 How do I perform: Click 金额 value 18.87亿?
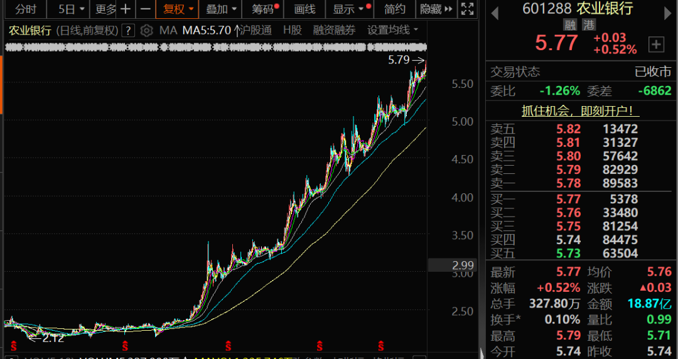coord(650,304)
